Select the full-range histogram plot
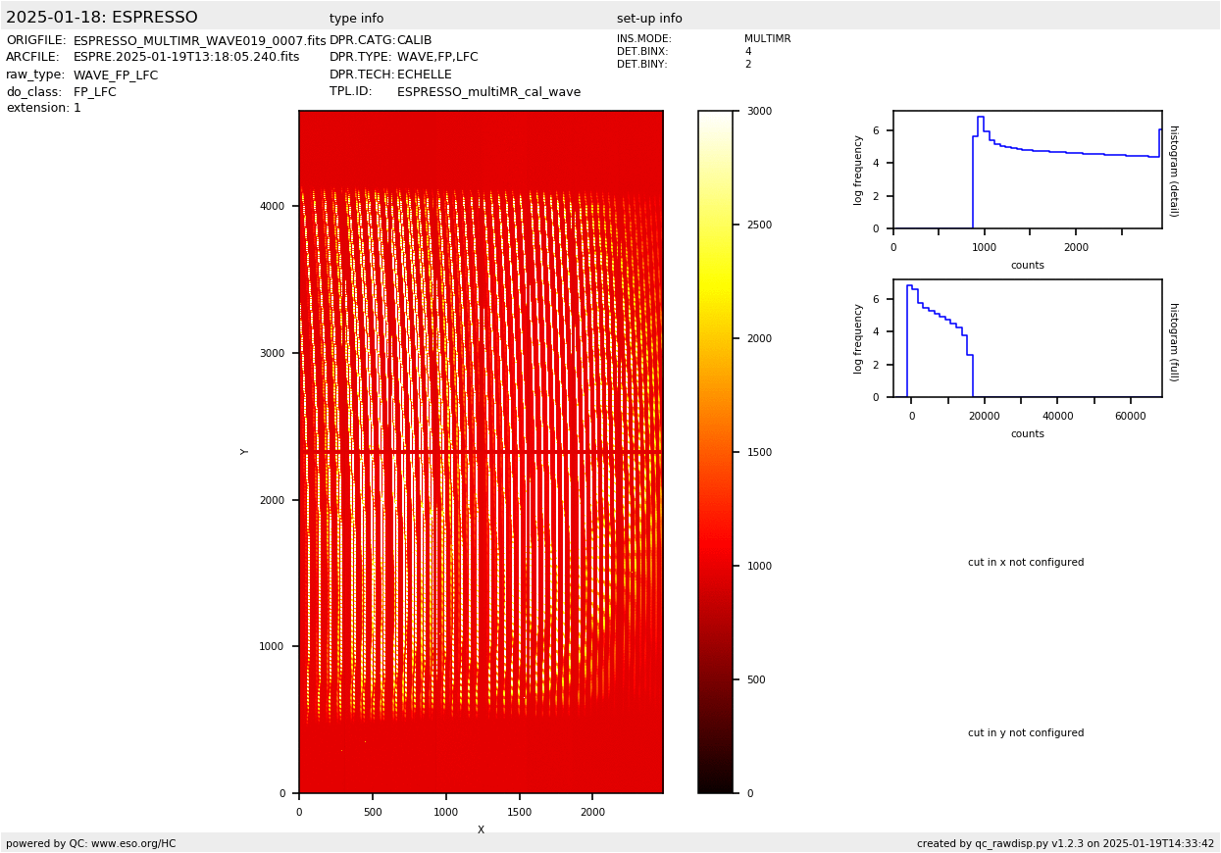 pyautogui.click(x=1027, y=338)
